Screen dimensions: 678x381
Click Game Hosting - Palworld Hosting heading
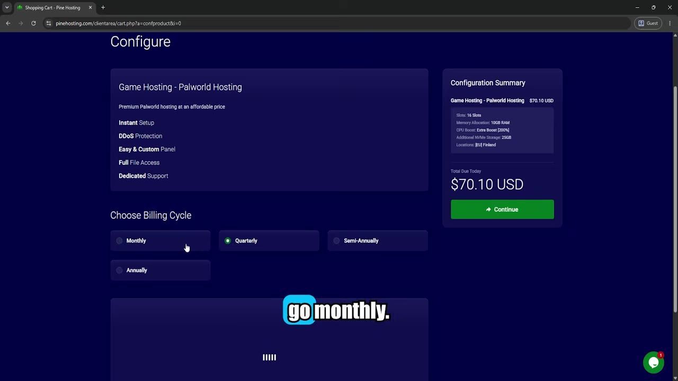[180, 87]
